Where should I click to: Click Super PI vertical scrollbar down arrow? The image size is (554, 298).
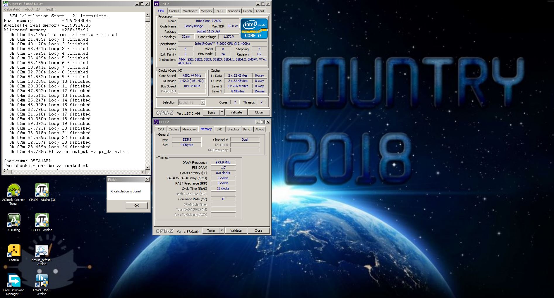[x=147, y=167]
